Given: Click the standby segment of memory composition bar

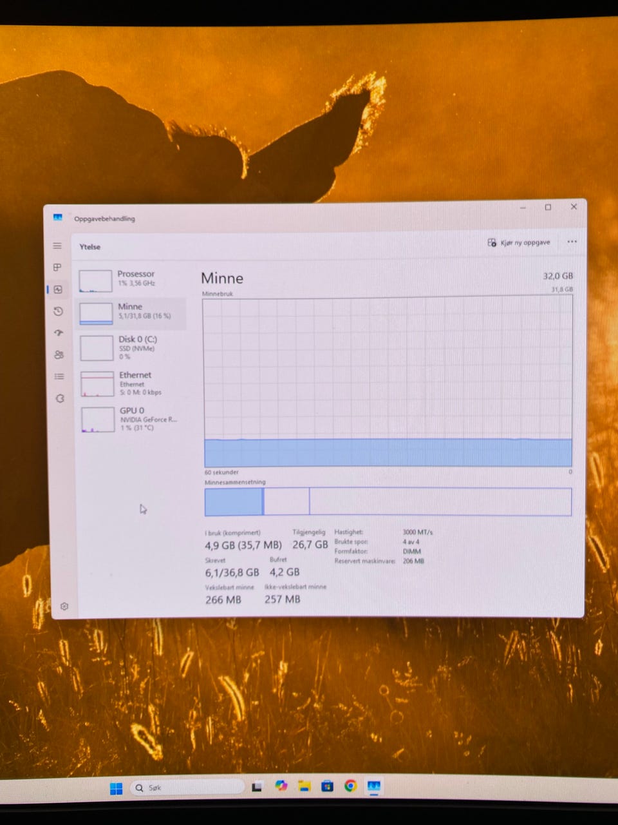Looking at the screenshot, I should tap(286, 501).
